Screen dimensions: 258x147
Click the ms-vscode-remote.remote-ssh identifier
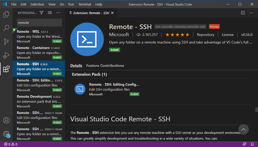click(180, 27)
